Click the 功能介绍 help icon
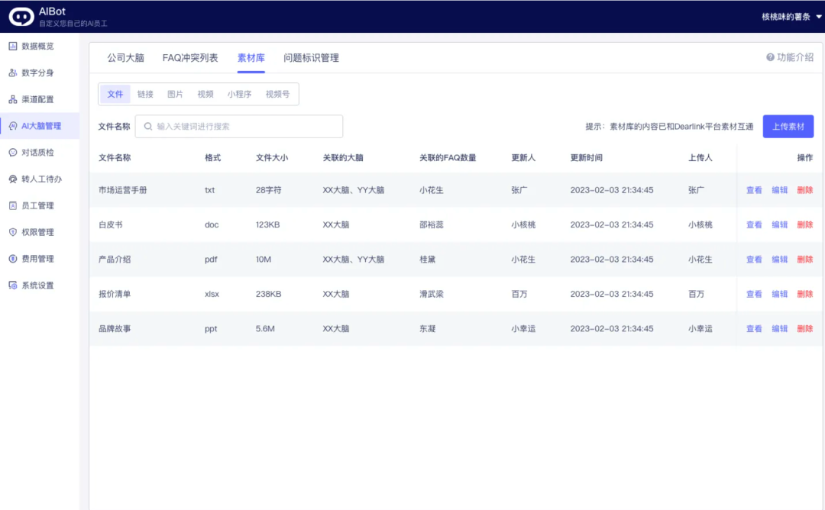 click(x=770, y=58)
